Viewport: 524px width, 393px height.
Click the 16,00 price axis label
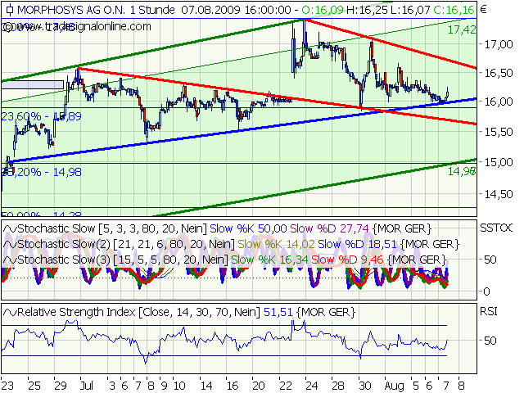pos(499,102)
